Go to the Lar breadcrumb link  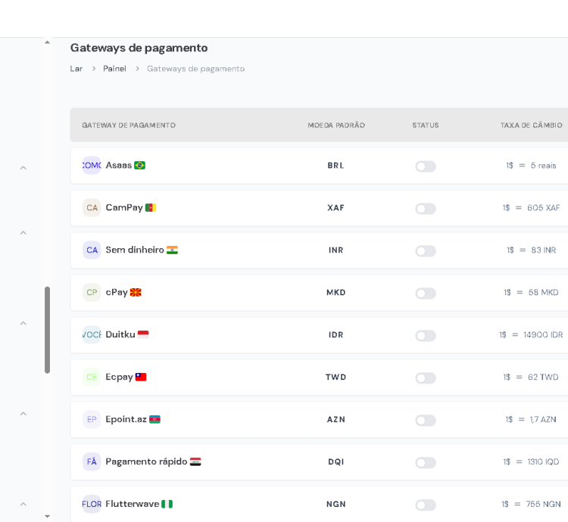click(76, 69)
